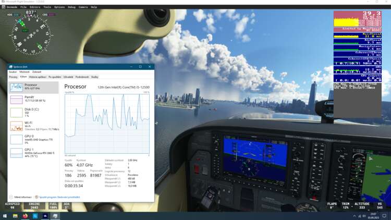The width and height of the screenshot is (391, 220).
Task: Collapse Task Manager with Méně informací
Action: (20, 197)
